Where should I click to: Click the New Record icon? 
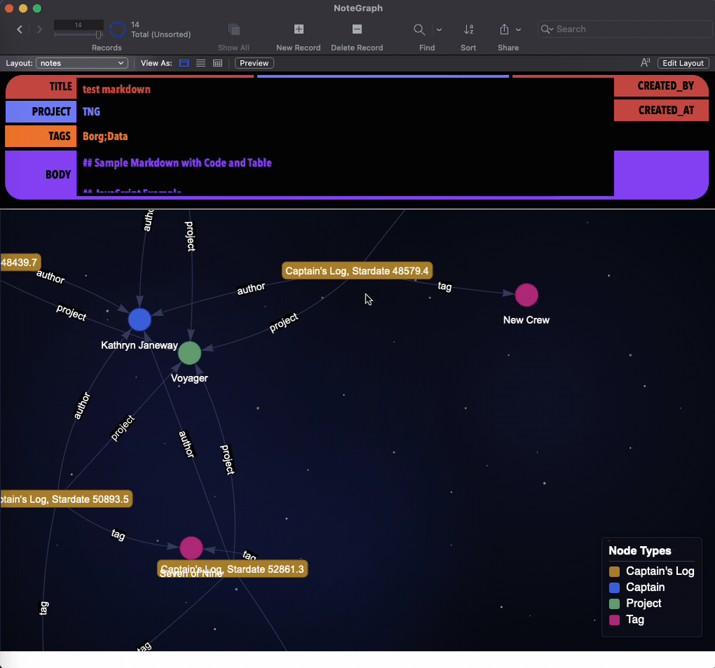coord(298,29)
